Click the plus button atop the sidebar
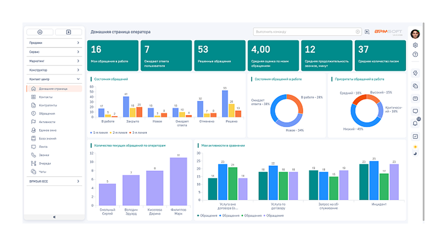Screen dimensions: 447x246 (40, 32)
